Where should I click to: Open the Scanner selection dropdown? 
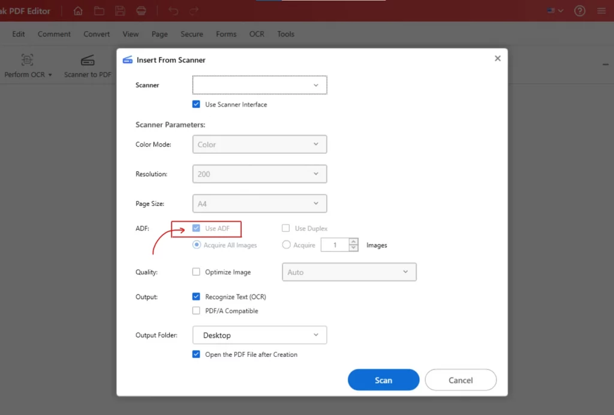[260, 85]
